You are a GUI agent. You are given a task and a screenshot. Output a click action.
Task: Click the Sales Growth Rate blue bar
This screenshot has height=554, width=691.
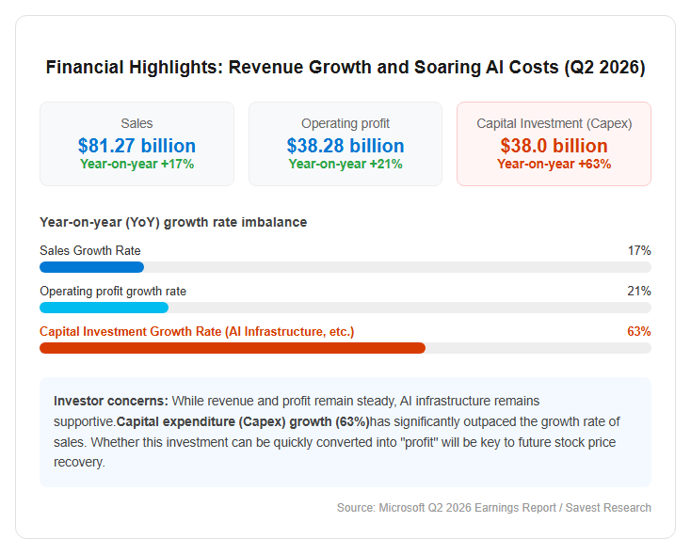[x=91, y=267]
